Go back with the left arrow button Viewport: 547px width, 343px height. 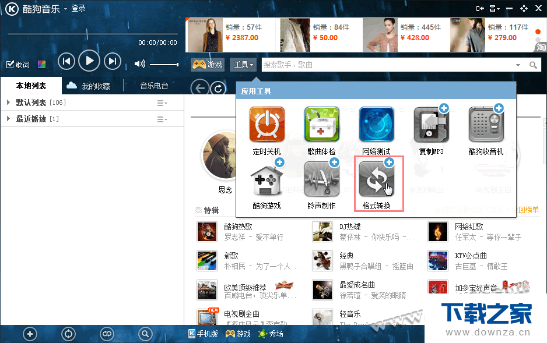199,89
